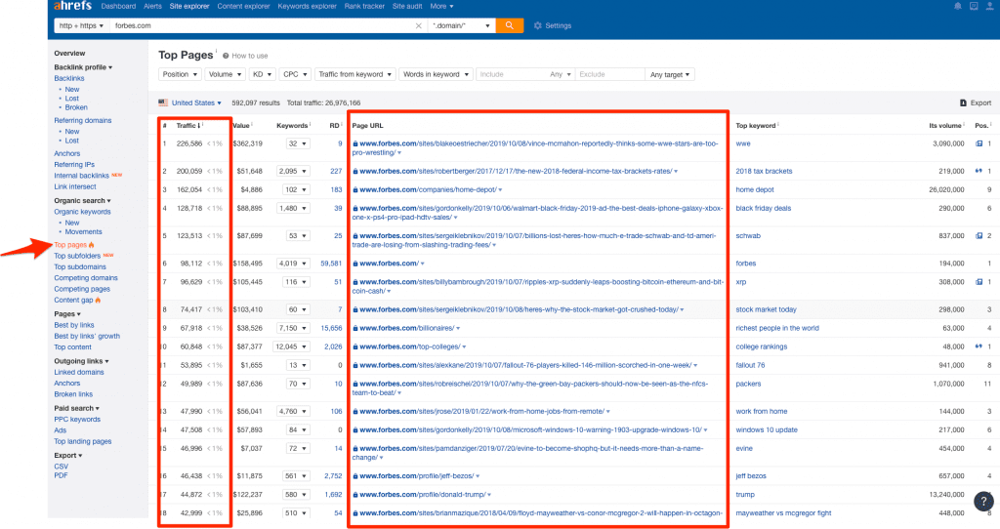Click RD value 59,581
The height and width of the screenshot is (529, 1000).
pyautogui.click(x=331, y=264)
